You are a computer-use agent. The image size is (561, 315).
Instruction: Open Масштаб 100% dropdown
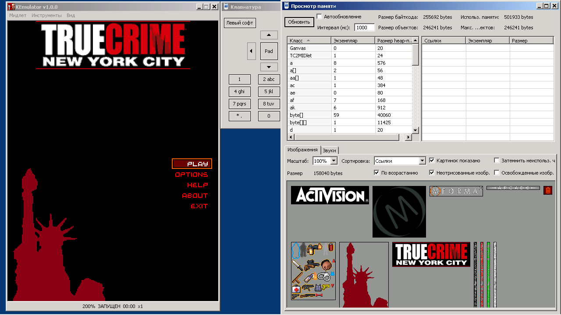pos(334,161)
